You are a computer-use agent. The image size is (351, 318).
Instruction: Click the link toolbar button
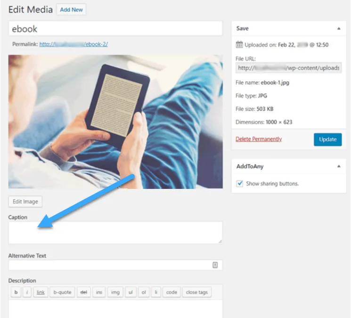click(x=41, y=292)
